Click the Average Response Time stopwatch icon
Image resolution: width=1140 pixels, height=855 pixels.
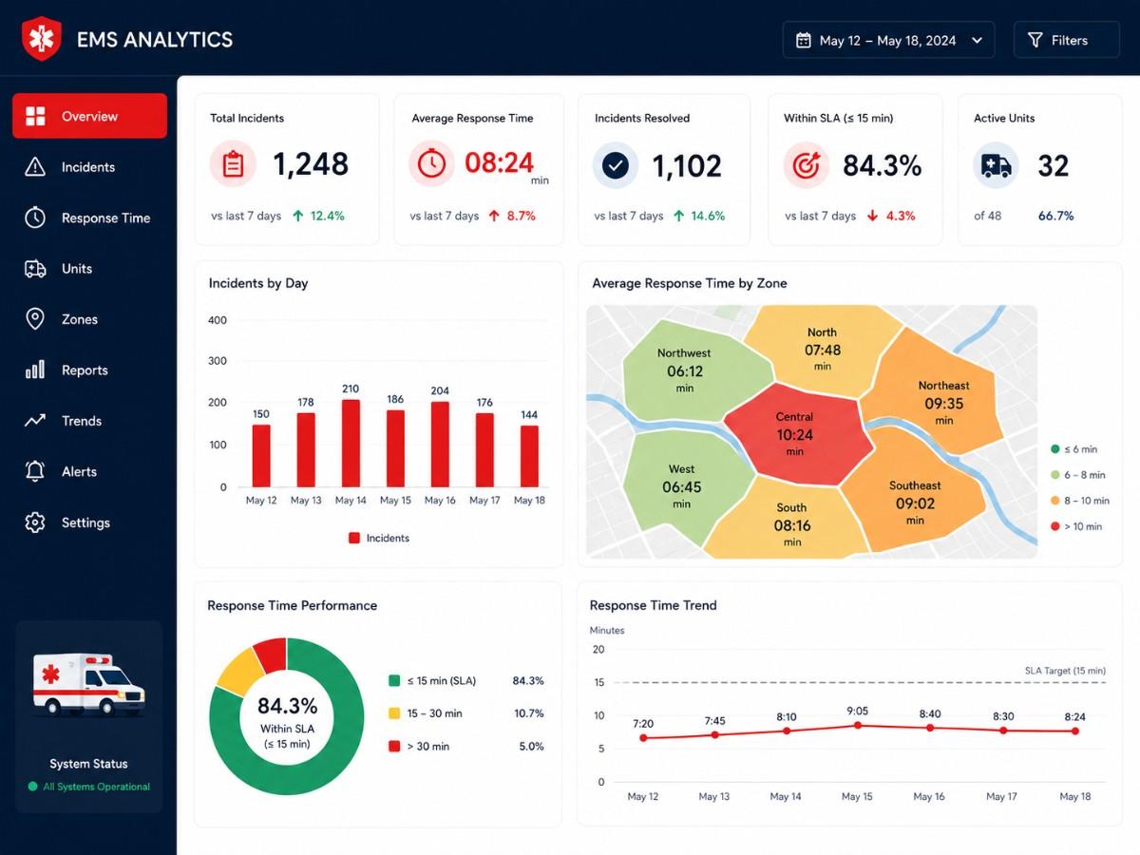[431, 164]
